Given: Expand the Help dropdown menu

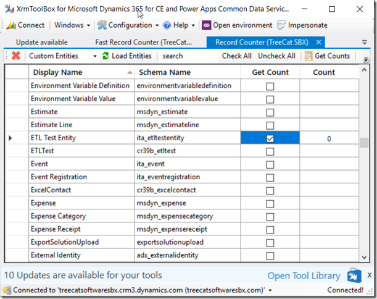Looking at the screenshot, I should (x=193, y=25).
